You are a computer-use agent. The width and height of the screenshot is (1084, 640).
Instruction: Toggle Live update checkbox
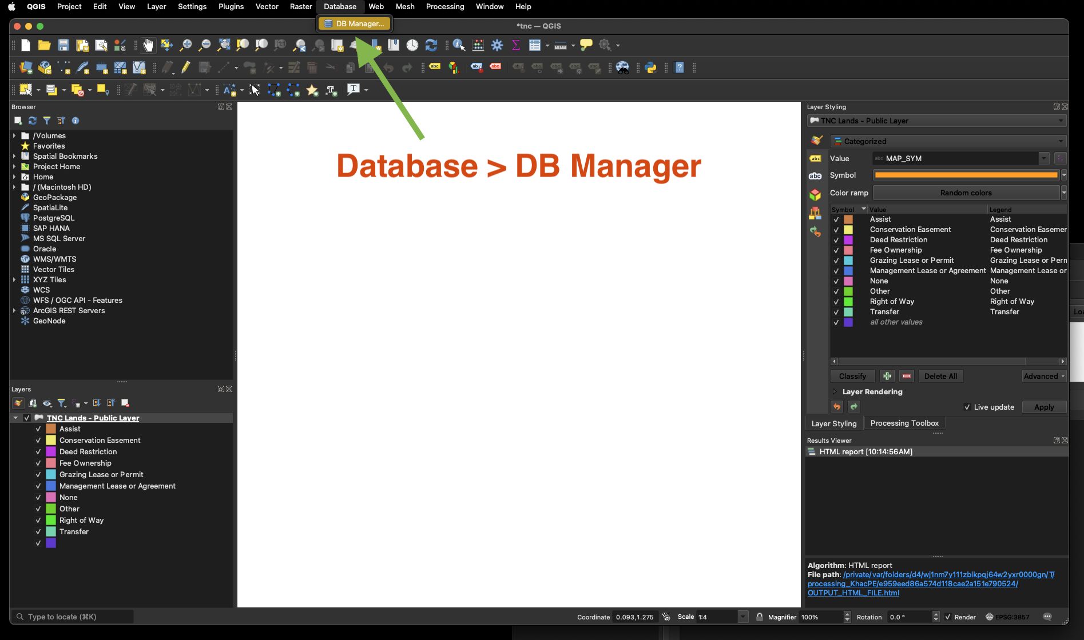(x=967, y=407)
